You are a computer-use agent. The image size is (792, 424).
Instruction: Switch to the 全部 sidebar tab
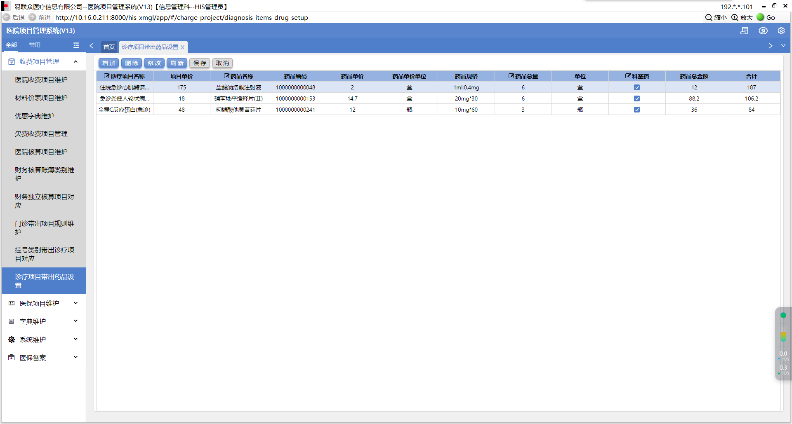click(12, 45)
